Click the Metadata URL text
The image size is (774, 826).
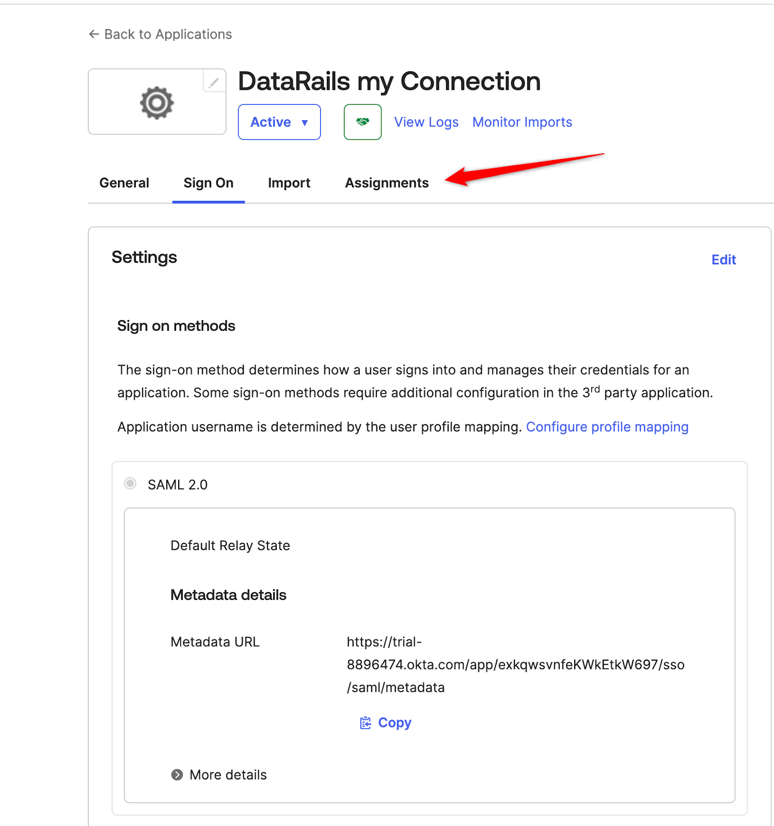coord(516,664)
